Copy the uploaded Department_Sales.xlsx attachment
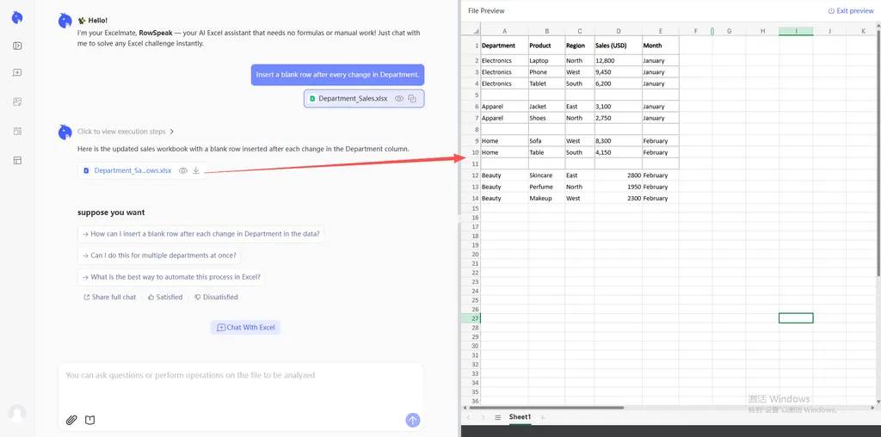Image resolution: width=881 pixels, height=437 pixels. [x=412, y=99]
